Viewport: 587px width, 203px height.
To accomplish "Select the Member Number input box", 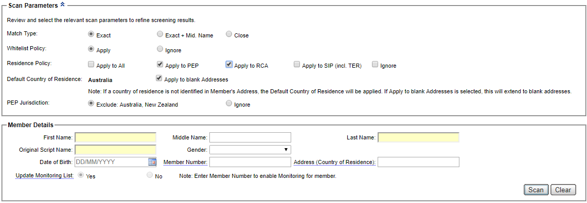I will tap(250, 162).
